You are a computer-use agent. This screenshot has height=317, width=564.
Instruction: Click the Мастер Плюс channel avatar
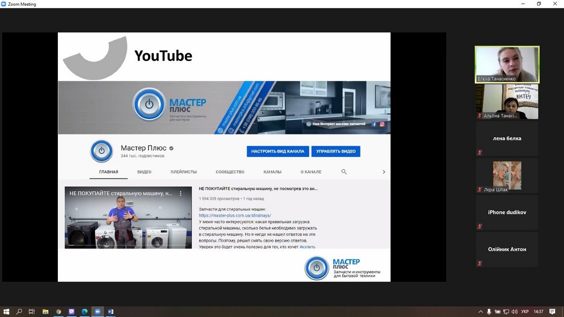[x=102, y=151]
